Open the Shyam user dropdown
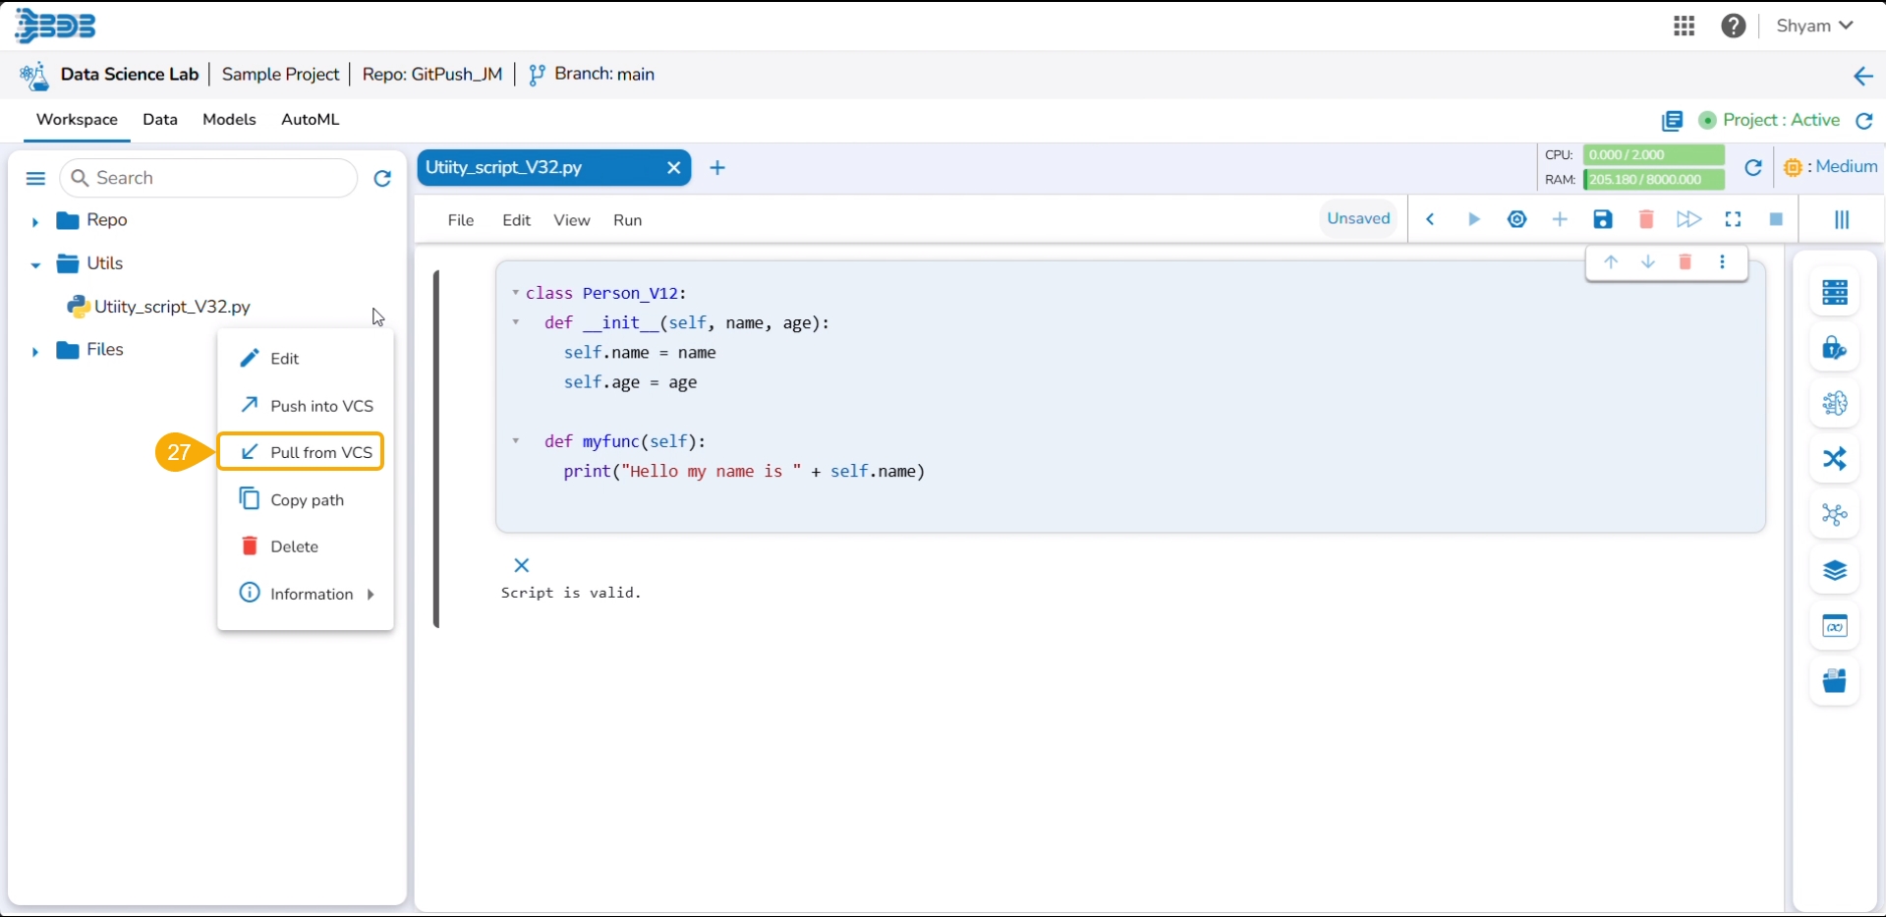Screen dimensions: 1886x917 click(1814, 26)
